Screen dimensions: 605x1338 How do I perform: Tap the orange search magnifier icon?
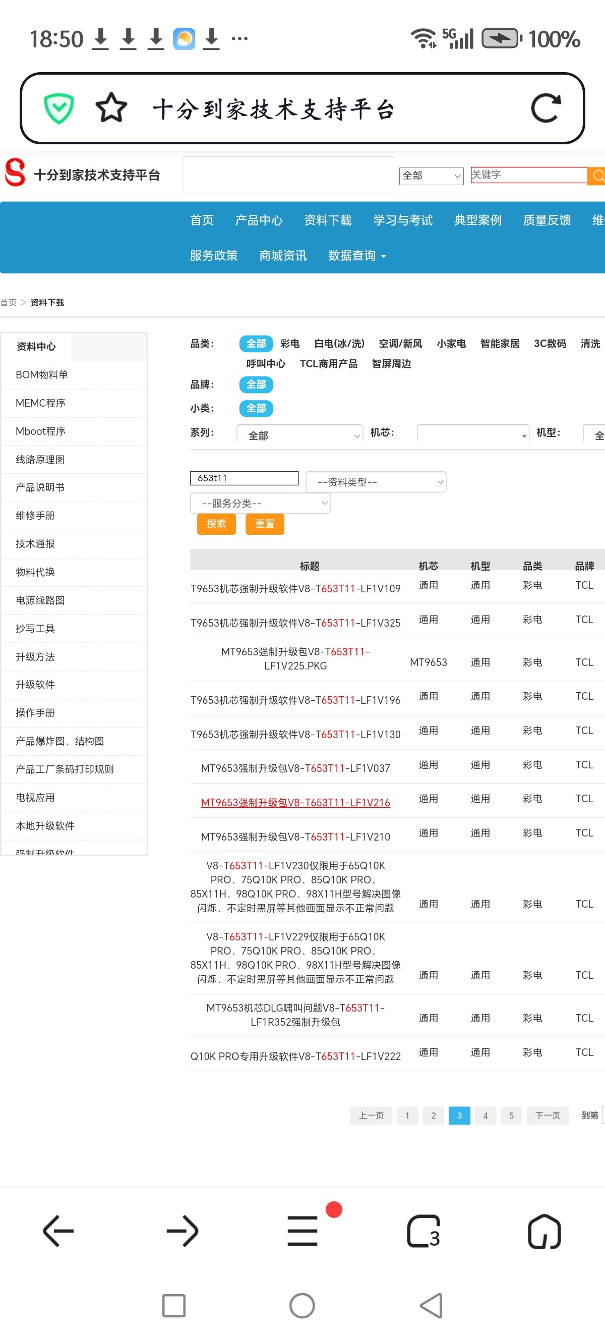[x=597, y=176]
